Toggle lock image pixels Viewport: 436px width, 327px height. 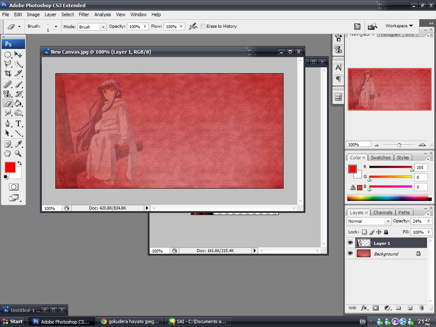(372, 232)
